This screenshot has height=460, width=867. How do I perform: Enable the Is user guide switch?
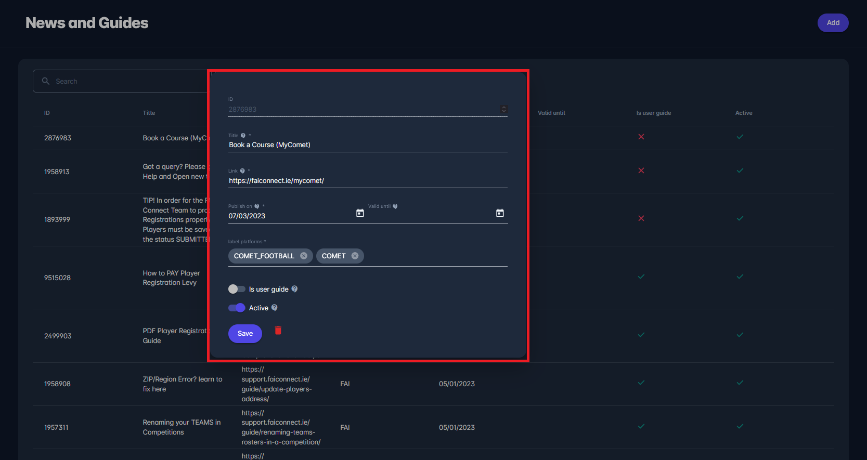tap(237, 289)
